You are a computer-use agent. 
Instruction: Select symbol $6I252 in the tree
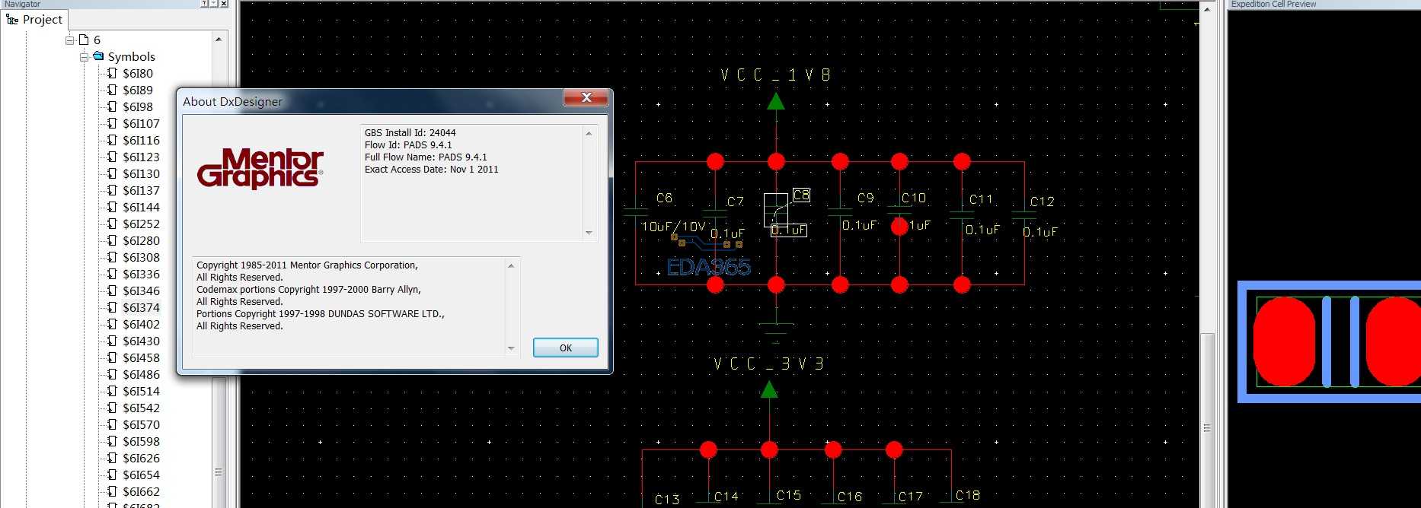click(x=141, y=224)
